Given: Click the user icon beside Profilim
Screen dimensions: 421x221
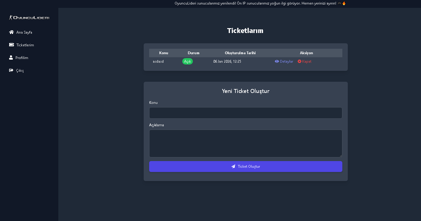Looking at the screenshot, I should 11,58.
